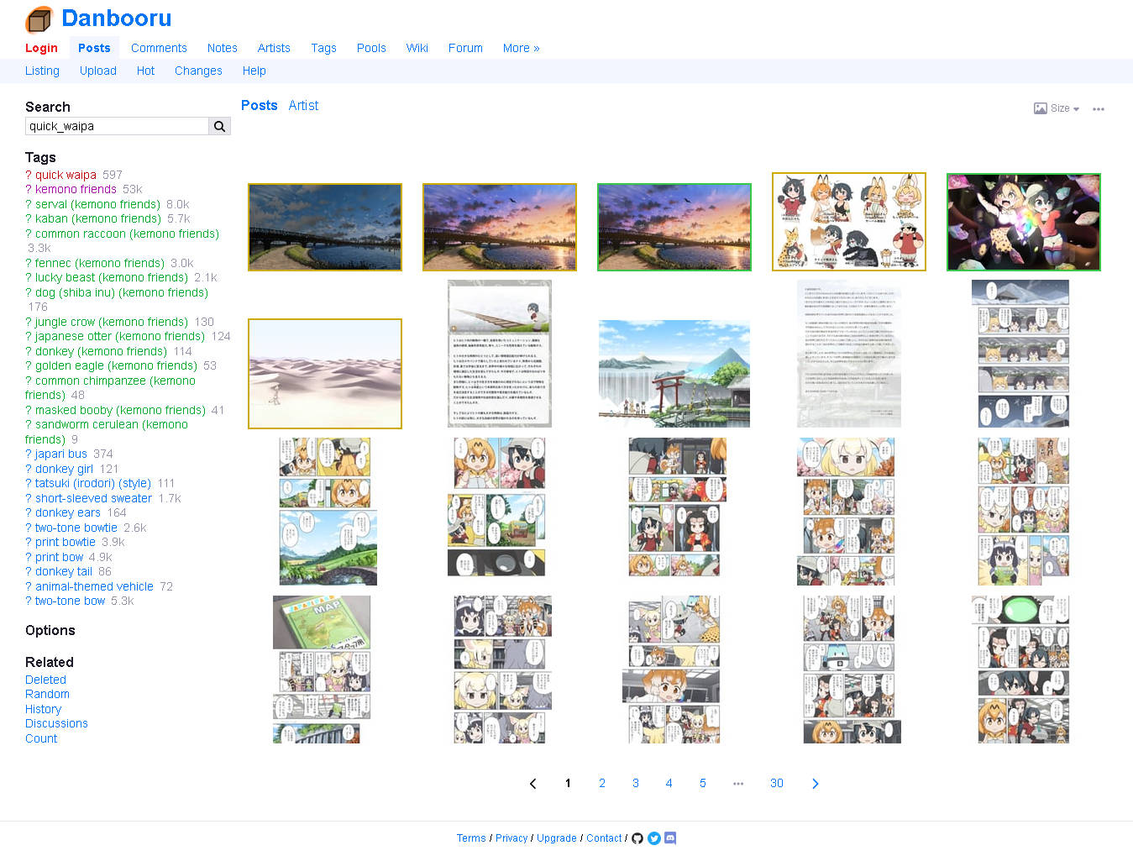Open the Upgrade footer link

557,838
